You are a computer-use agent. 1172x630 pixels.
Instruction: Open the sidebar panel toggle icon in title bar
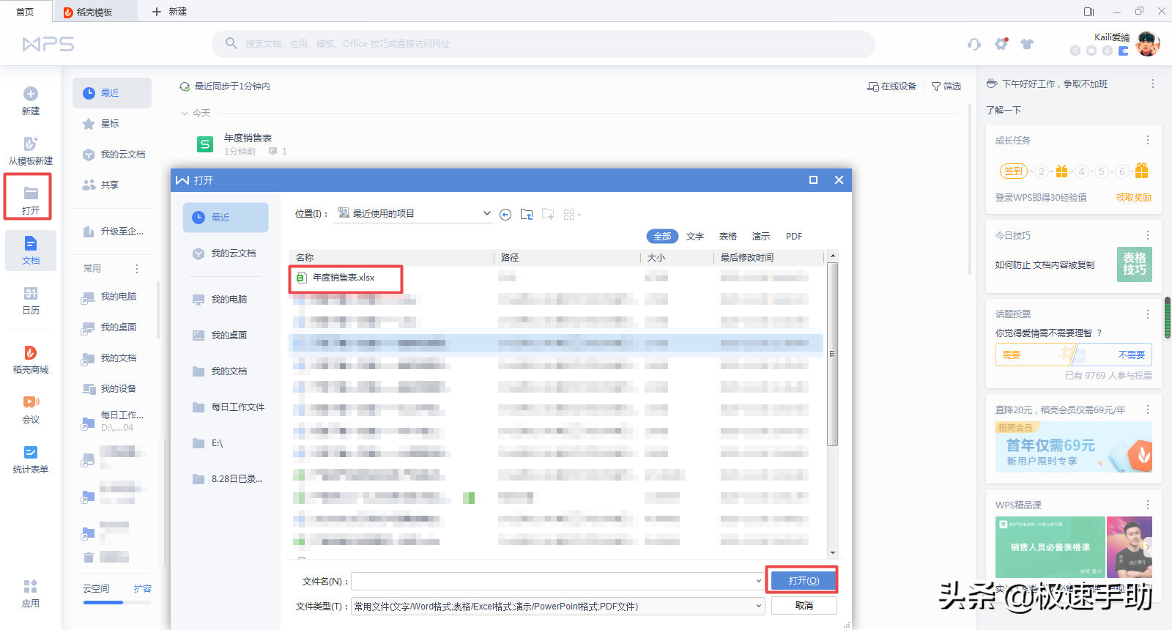[1088, 11]
